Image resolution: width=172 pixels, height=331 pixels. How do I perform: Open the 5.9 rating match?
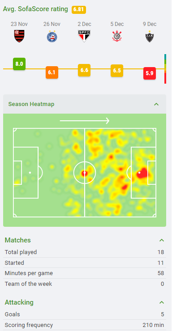coord(150,73)
